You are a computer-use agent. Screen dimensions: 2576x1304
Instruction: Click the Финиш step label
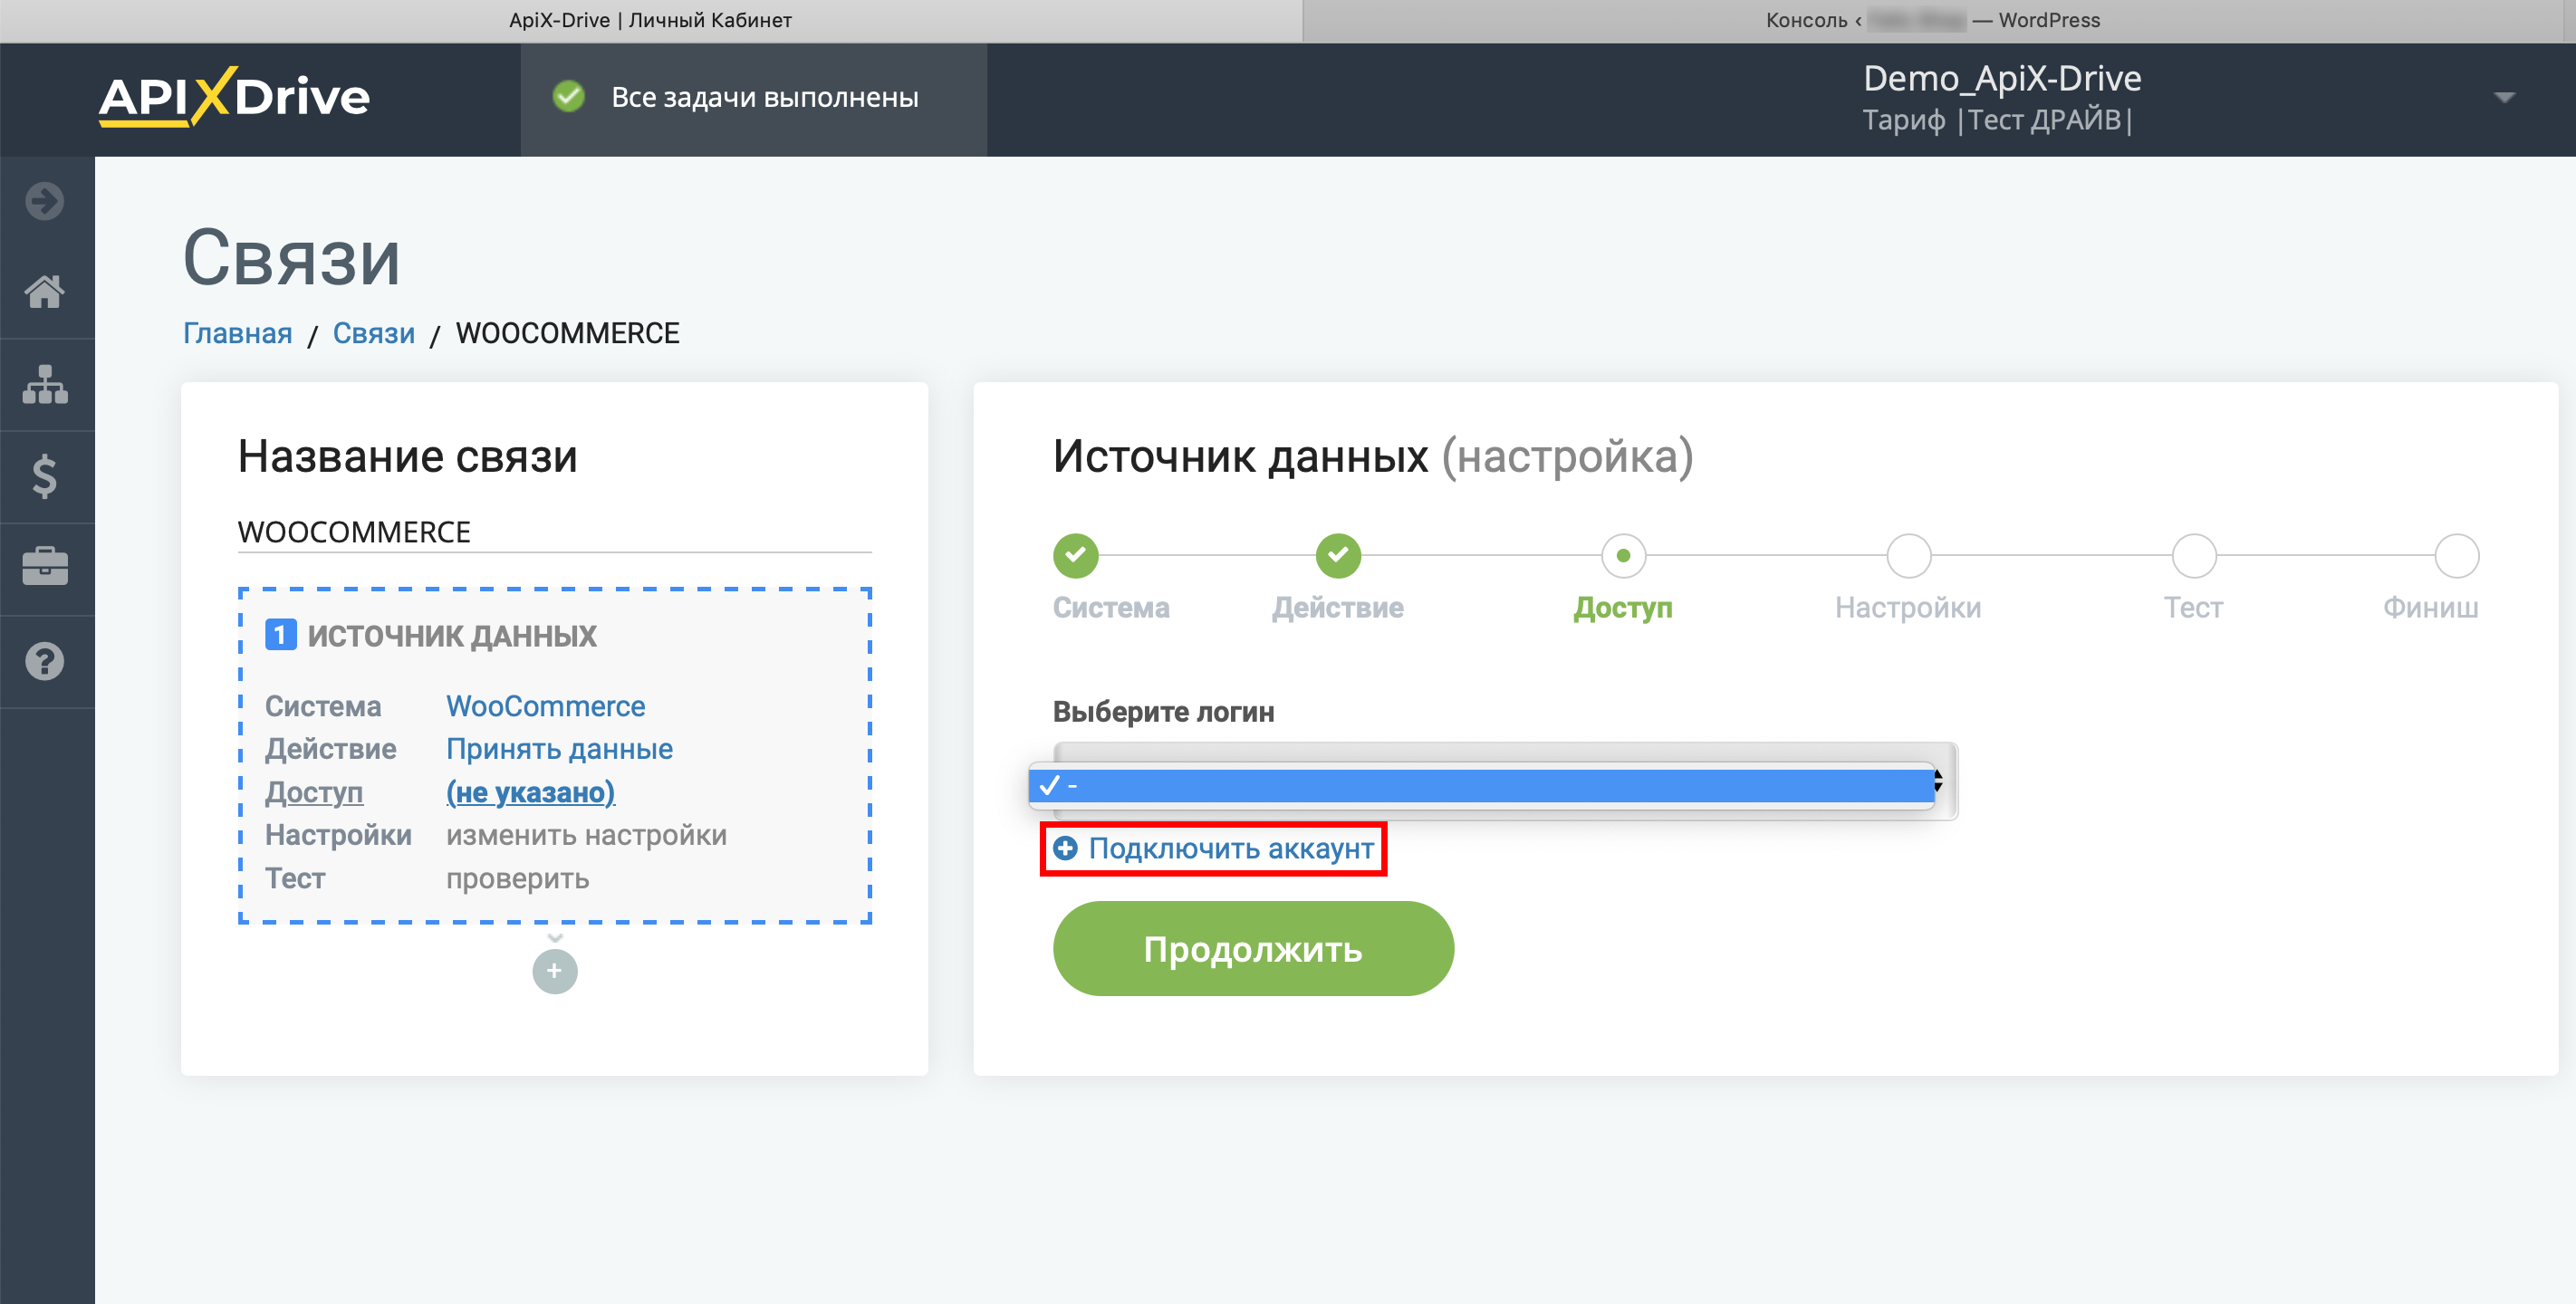2430,607
